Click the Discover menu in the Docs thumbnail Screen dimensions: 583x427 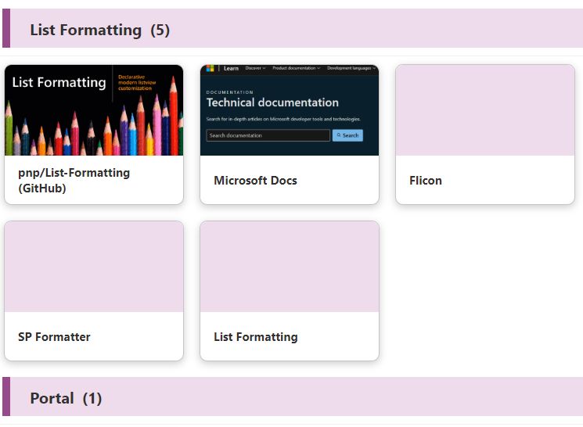point(255,68)
